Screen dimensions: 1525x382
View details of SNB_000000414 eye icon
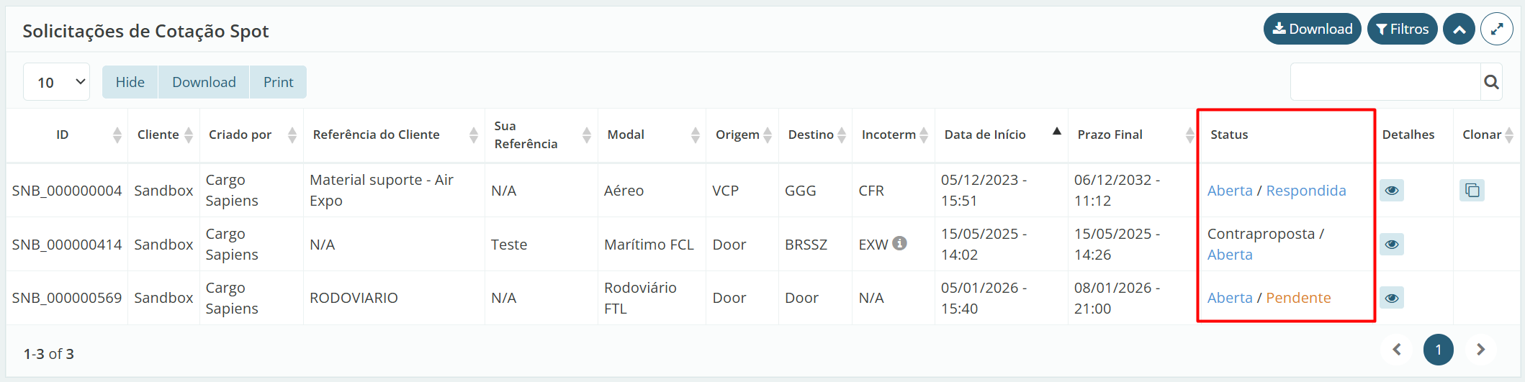click(1392, 244)
